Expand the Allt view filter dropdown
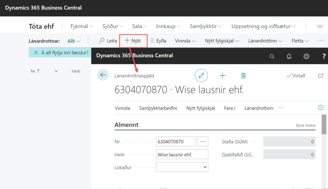This screenshot has height=189, width=328. (x=74, y=41)
